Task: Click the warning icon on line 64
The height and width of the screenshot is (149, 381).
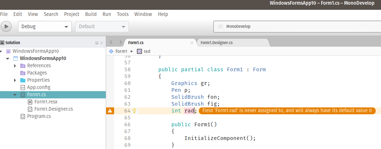Action: tap(110, 111)
